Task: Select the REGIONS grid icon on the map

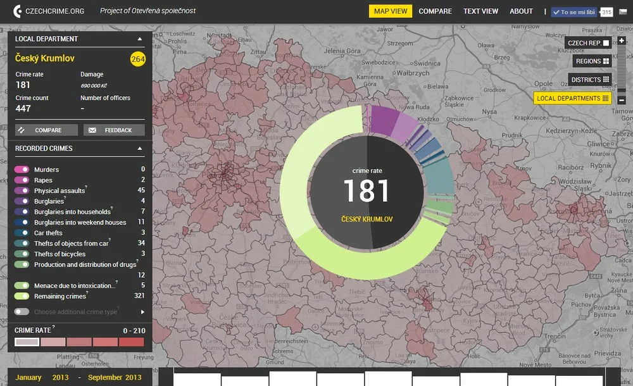Action: tap(606, 61)
